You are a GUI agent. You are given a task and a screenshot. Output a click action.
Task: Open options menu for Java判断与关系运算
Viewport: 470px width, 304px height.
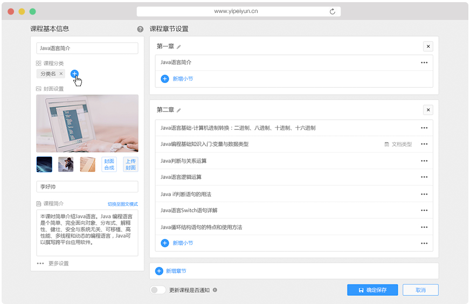[x=424, y=161]
